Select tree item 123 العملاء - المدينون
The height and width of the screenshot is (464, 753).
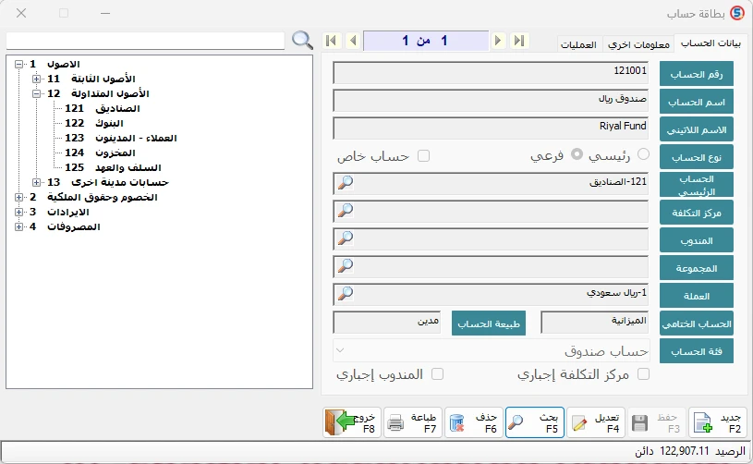(x=120, y=139)
